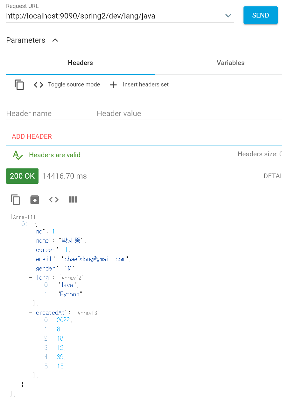Focus the Header name field
The image size is (282, 399).
(x=49, y=114)
